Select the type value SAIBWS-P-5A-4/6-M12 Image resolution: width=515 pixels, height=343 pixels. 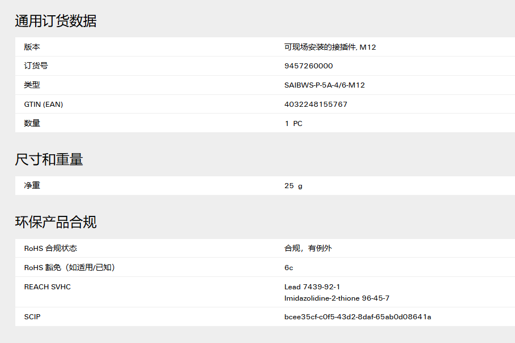(325, 85)
